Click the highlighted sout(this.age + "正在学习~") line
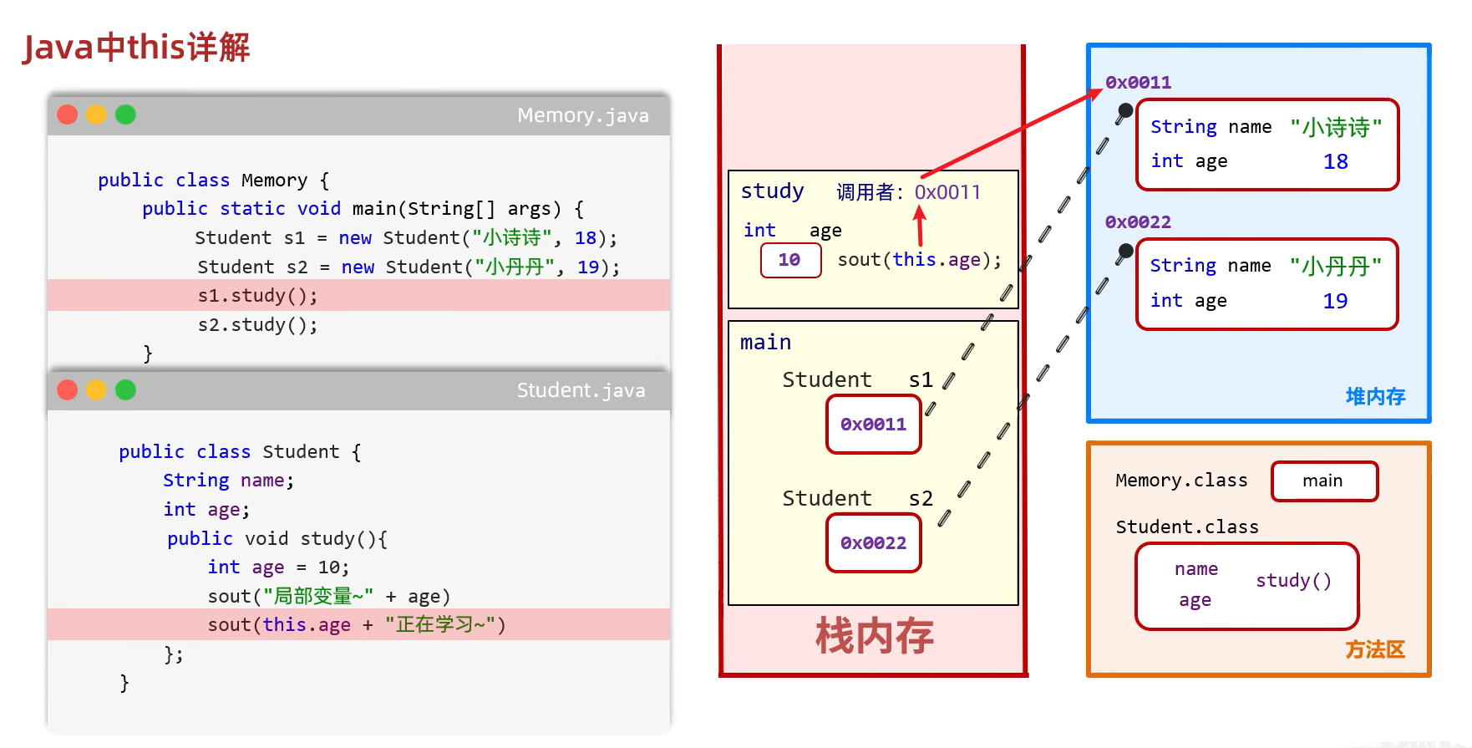This screenshot has width=1472, height=748. coord(358,624)
